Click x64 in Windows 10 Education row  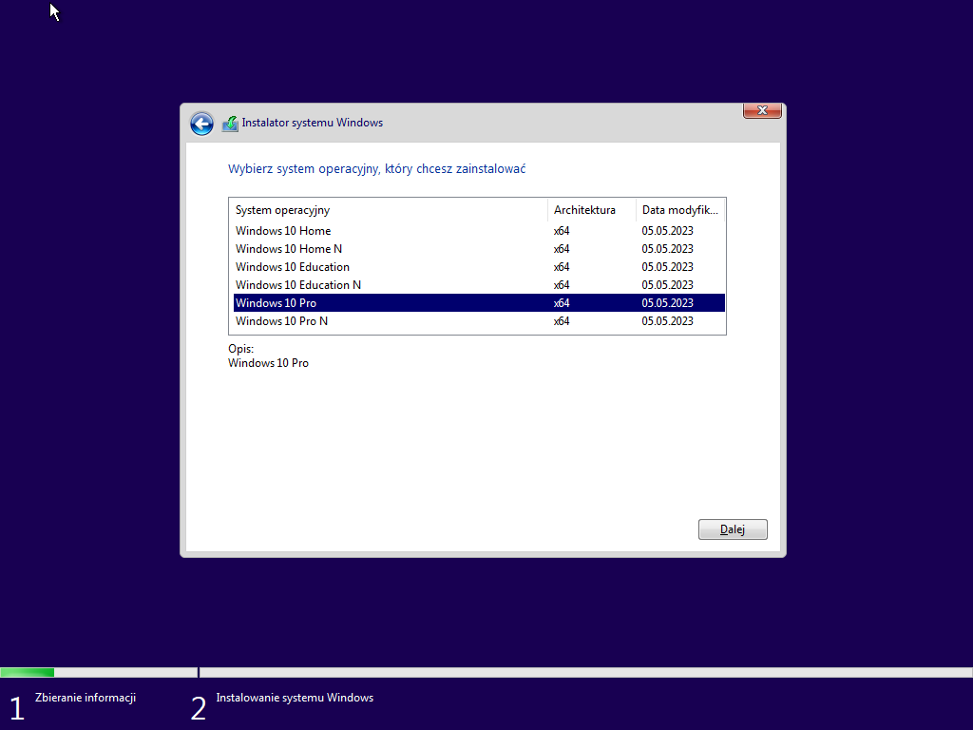pyautogui.click(x=562, y=267)
